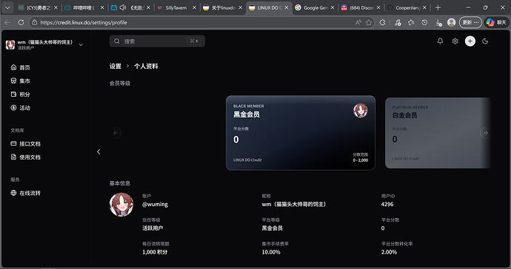Open the downloads toolbar icon

click(438, 22)
